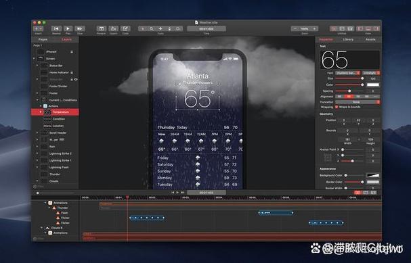Choose left text alignment

point(340,97)
